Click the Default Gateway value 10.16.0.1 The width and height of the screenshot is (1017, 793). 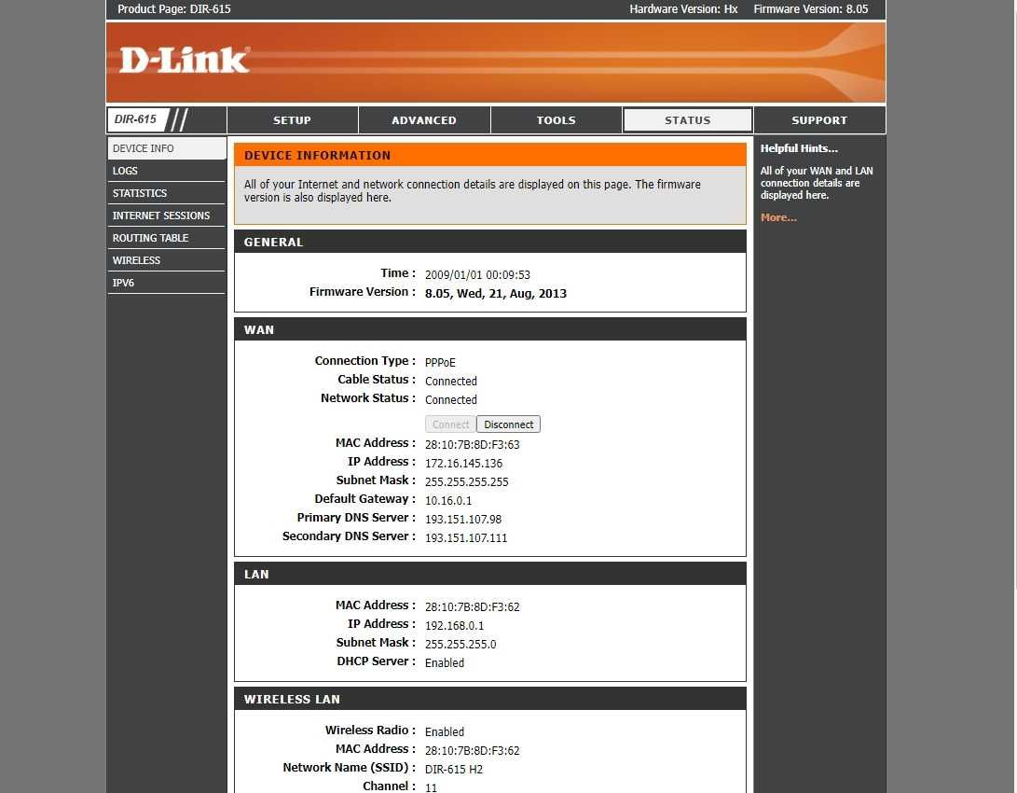click(x=448, y=501)
